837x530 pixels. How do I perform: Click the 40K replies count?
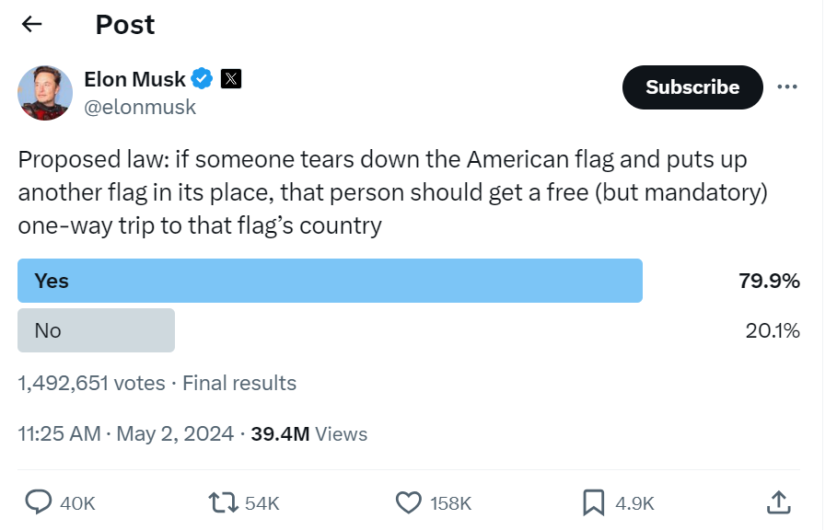[77, 503]
